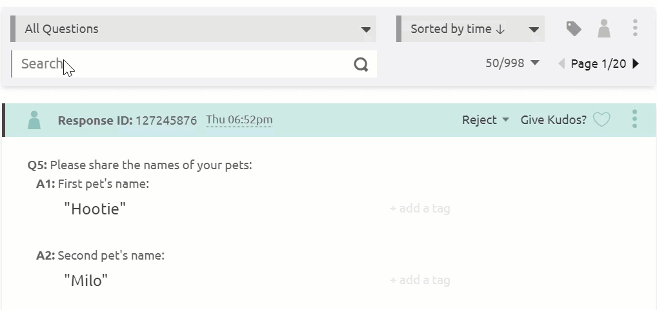
Task: Click the search magnifier icon
Action: pyautogui.click(x=361, y=64)
